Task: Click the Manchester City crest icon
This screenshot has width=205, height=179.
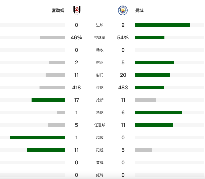Action: (123, 10)
